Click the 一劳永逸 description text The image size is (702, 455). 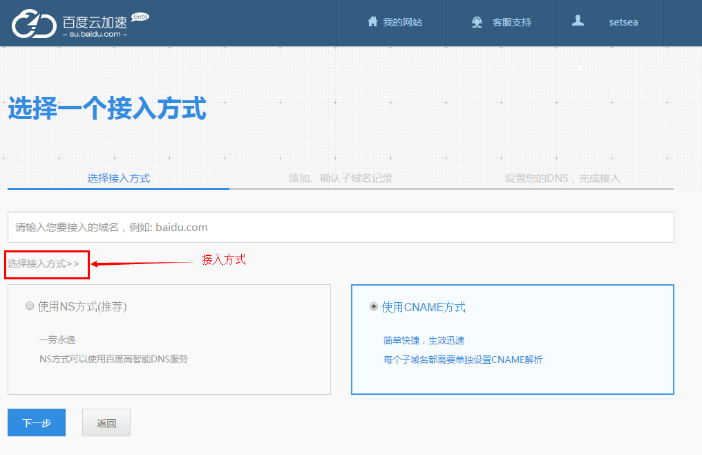(57, 340)
